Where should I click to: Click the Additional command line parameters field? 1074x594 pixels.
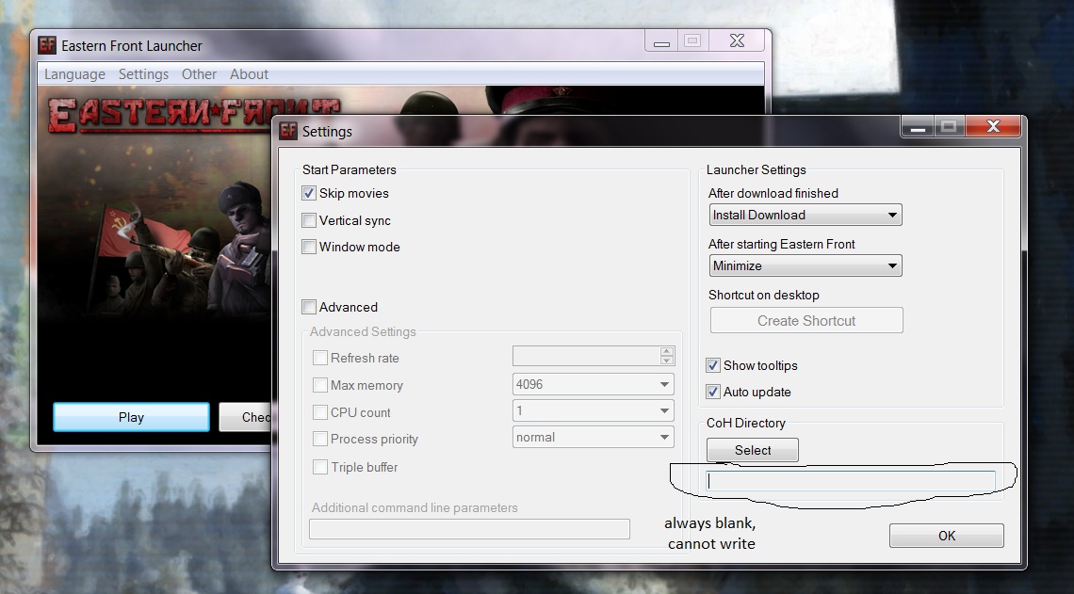pyautogui.click(x=469, y=528)
